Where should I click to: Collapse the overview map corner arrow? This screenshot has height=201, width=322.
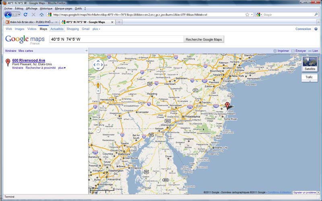[x=318, y=193]
